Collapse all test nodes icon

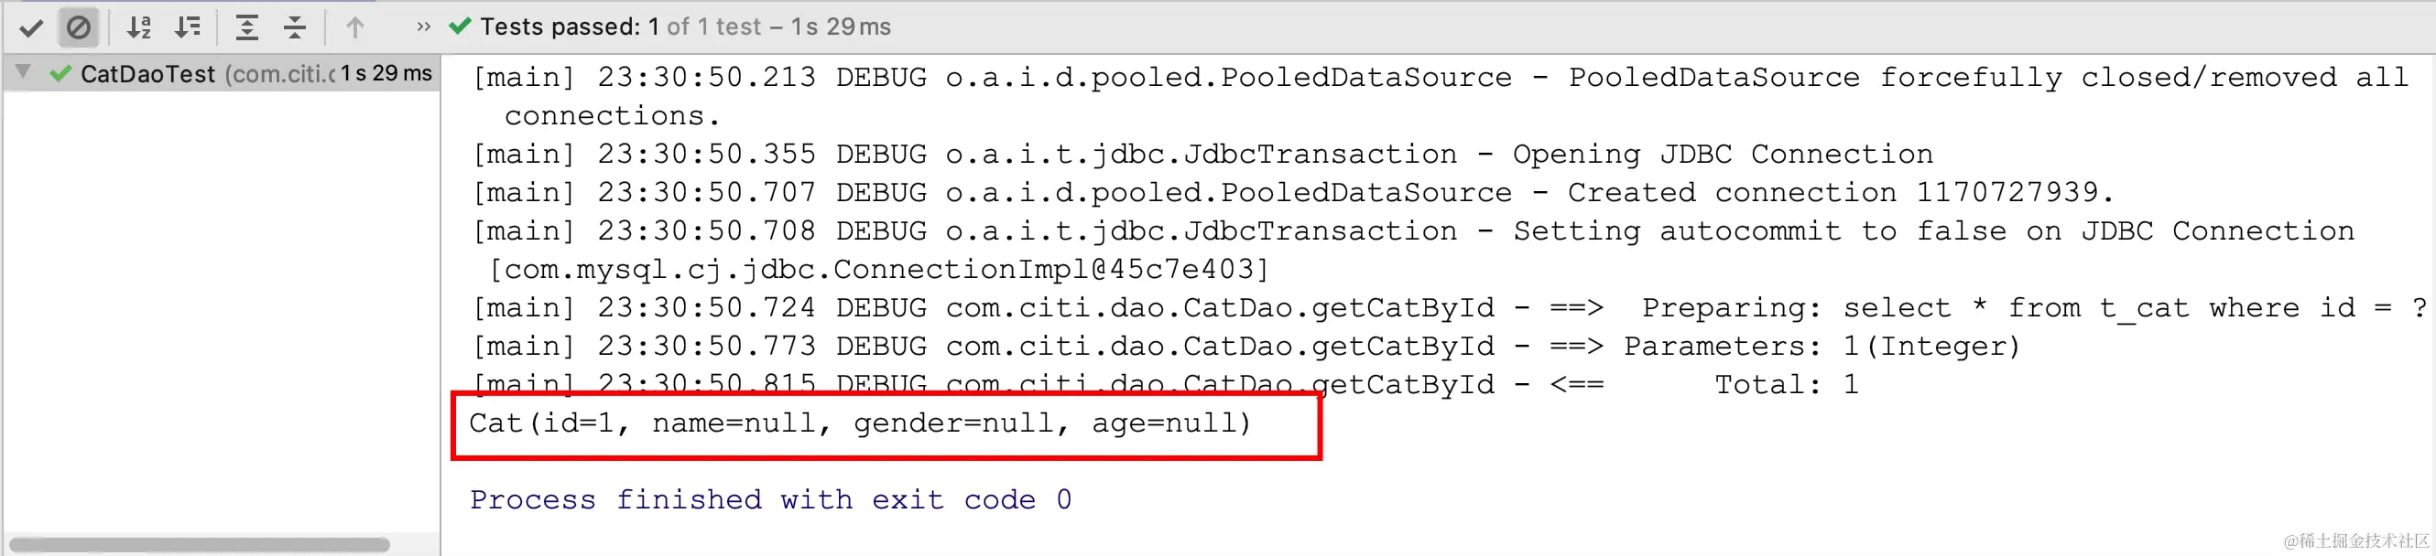(295, 27)
